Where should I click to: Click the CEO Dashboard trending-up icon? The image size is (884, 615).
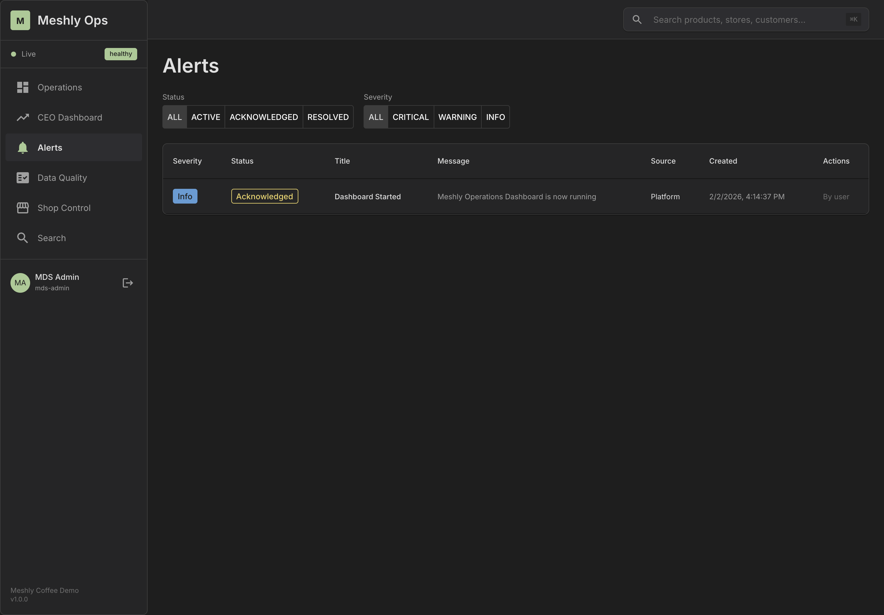pyautogui.click(x=23, y=117)
